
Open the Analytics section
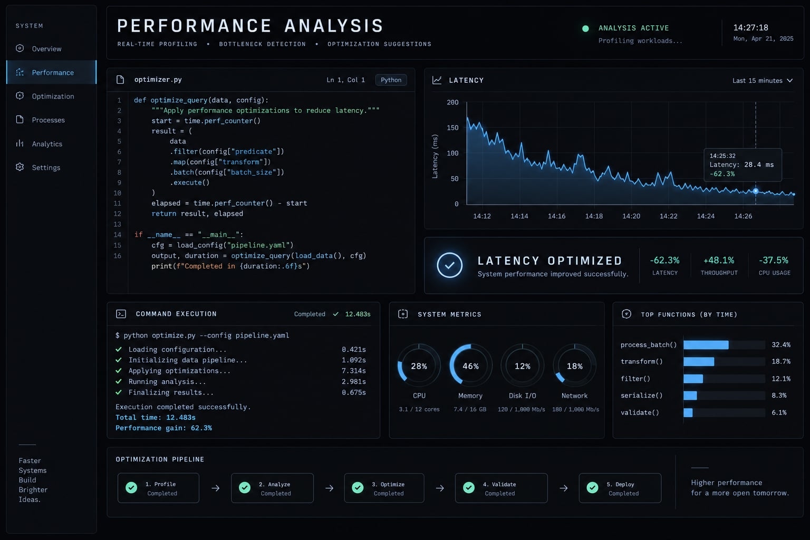pyautogui.click(x=51, y=143)
